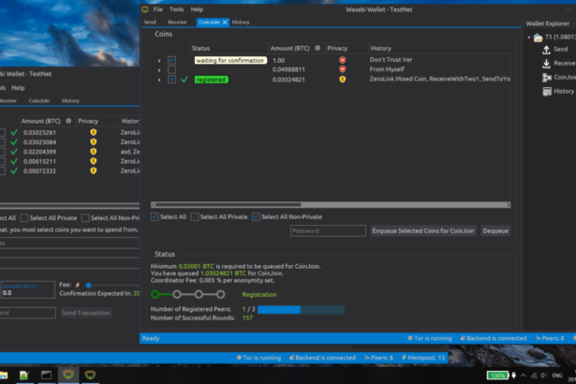
Task: Click green checkmark on 0.03025261 row, back window
Action: point(14,132)
